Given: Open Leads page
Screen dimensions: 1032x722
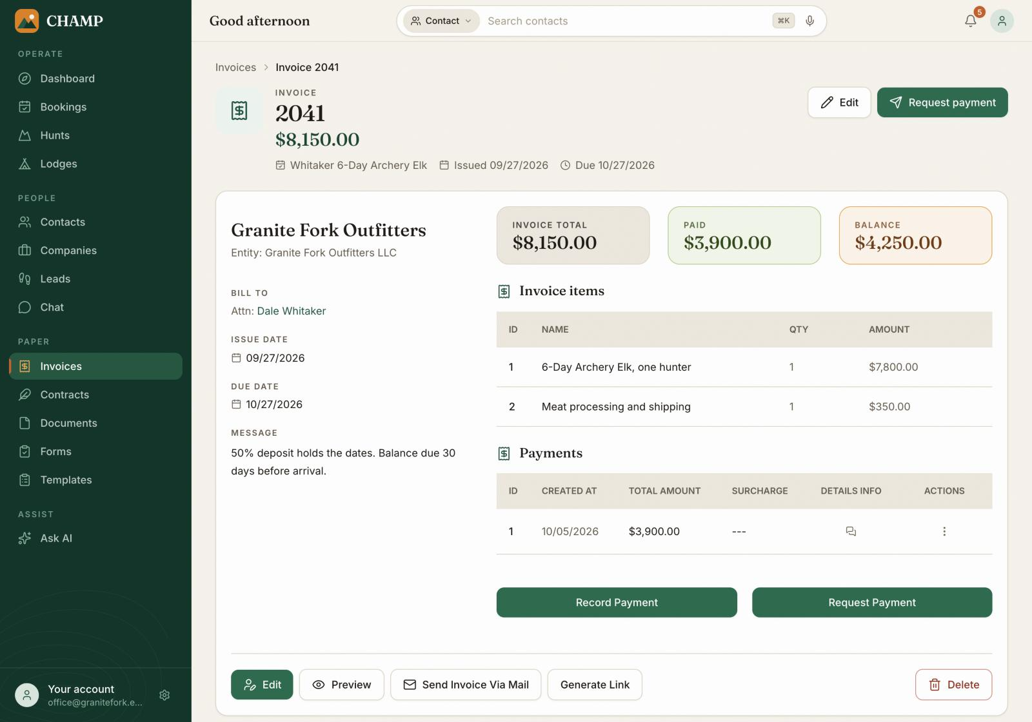Looking at the screenshot, I should (x=95, y=278).
